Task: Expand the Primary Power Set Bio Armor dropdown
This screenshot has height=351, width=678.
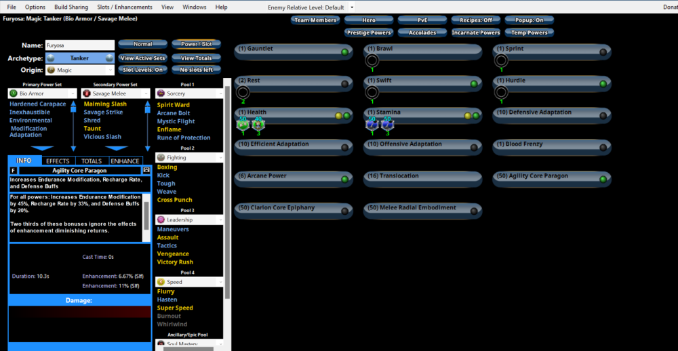Action: (x=43, y=93)
